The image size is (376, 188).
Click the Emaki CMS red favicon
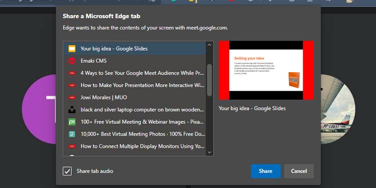72,61
